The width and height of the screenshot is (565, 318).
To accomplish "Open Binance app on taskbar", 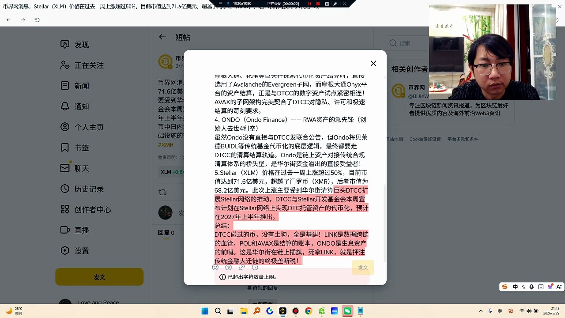I will pyautogui.click(x=282, y=311).
